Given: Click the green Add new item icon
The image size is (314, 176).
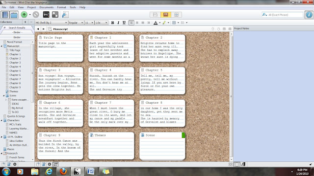Looking at the screenshot, I should tap(24, 15).
